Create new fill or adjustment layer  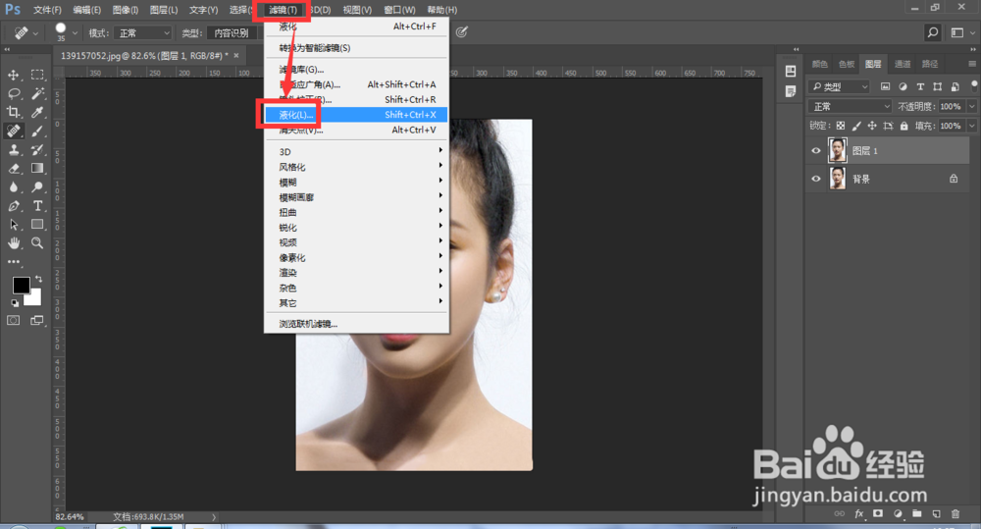(x=898, y=514)
